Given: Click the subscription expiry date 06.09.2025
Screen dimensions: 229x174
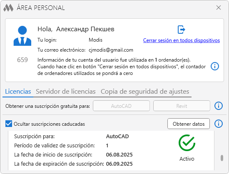Looking at the screenshot, I should click(119, 164).
